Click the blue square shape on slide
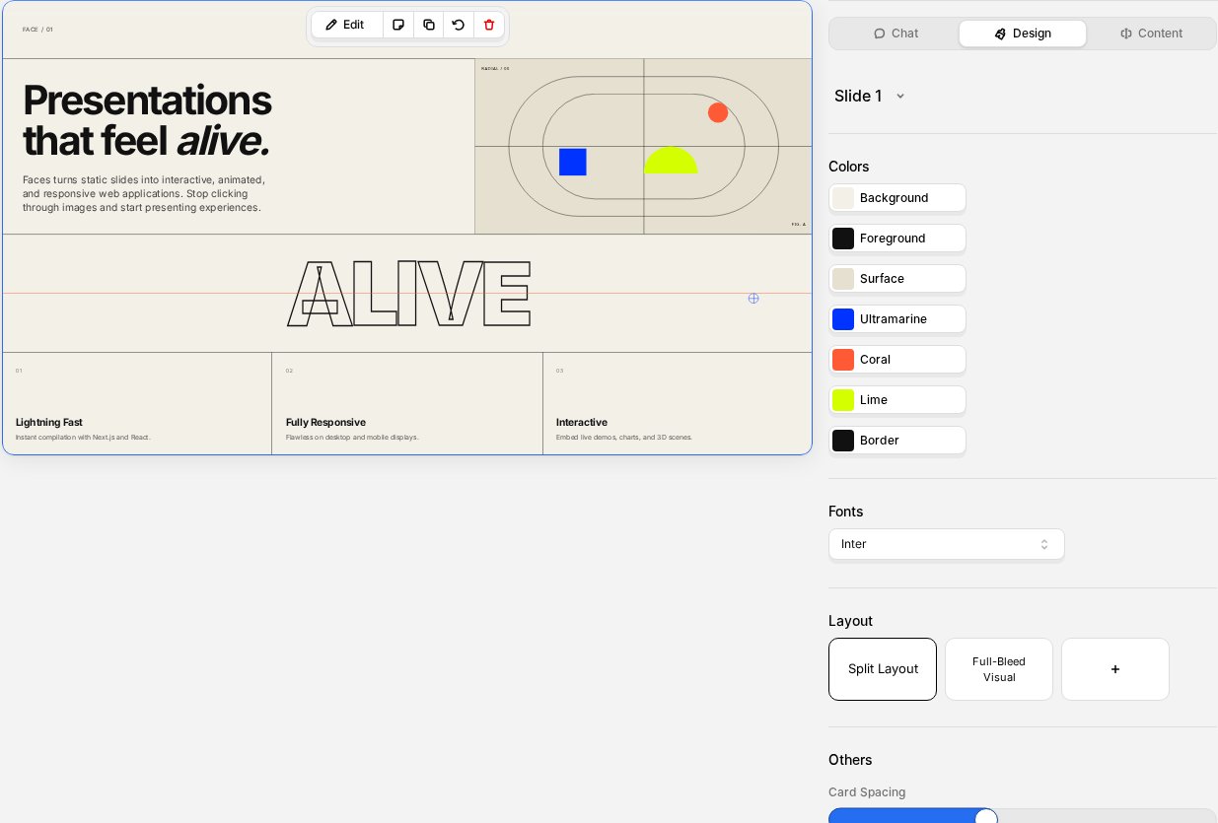The image size is (1218, 823). 573,162
